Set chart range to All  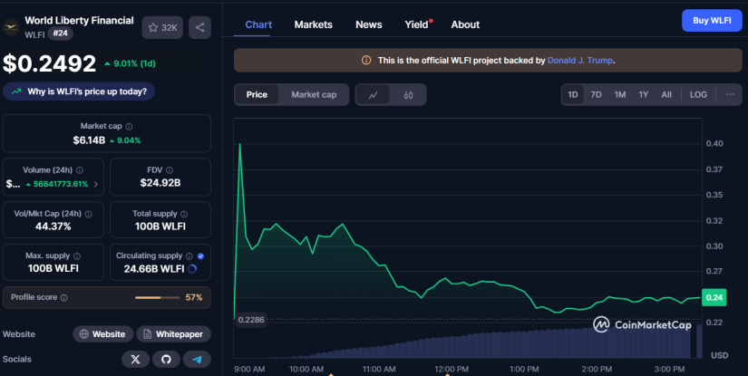point(666,94)
